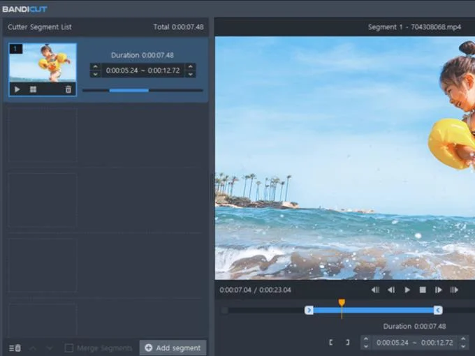Click the blue selected range on timeline
This screenshot has width=475, height=356.
(x=374, y=311)
